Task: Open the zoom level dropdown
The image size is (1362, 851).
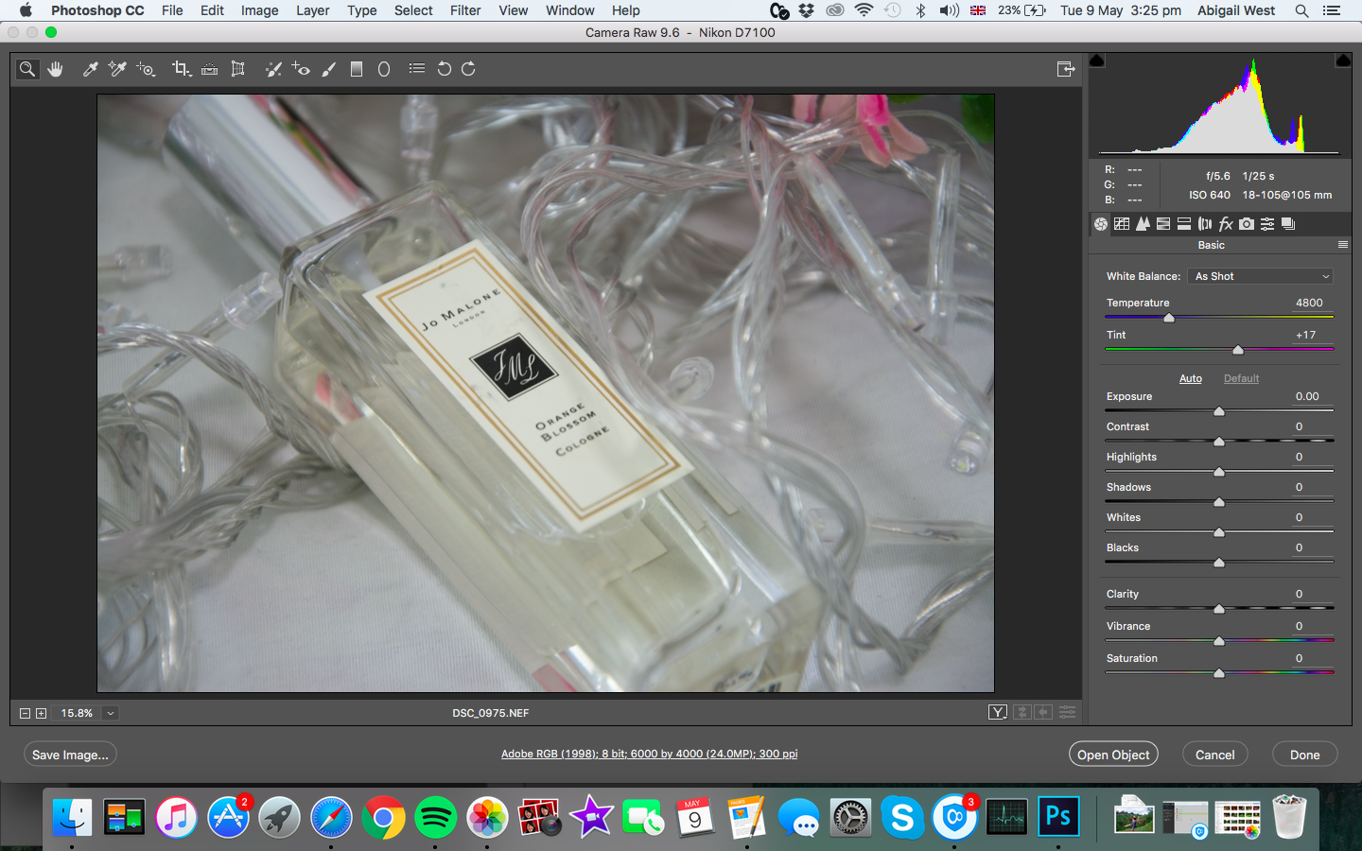Action: (111, 713)
